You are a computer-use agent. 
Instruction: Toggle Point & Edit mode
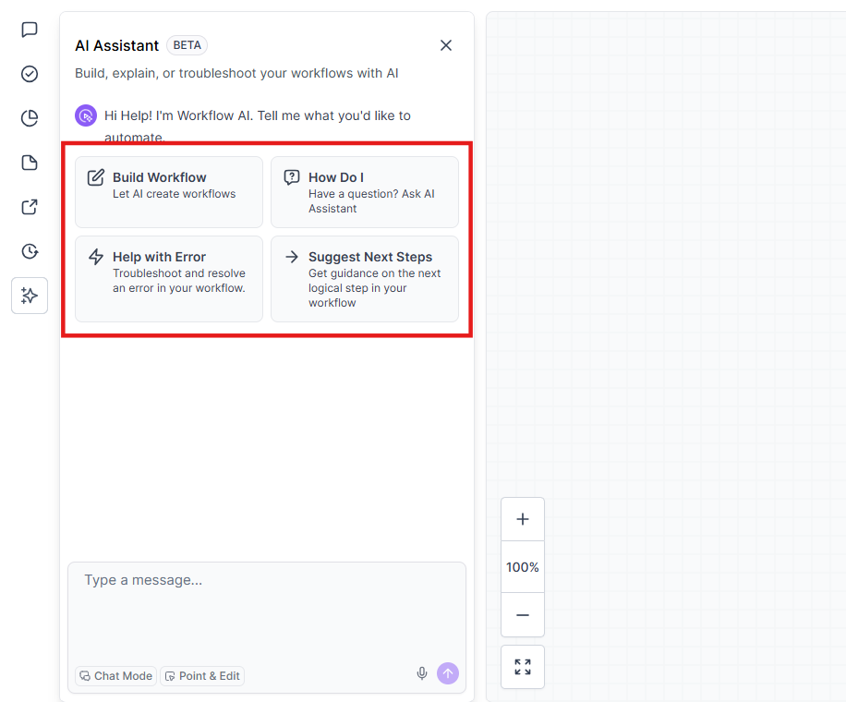point(201,676)
